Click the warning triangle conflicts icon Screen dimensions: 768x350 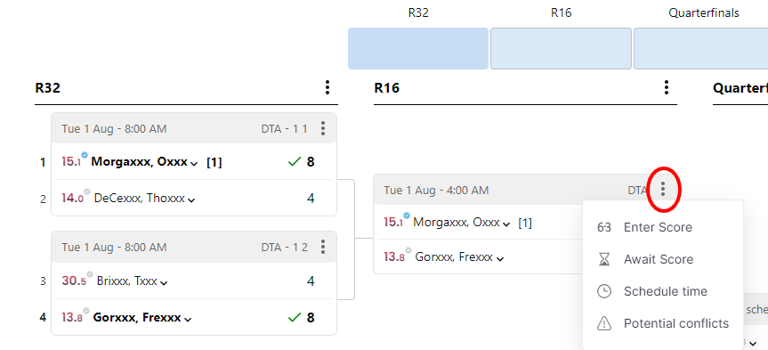click(x=604, y=323)
